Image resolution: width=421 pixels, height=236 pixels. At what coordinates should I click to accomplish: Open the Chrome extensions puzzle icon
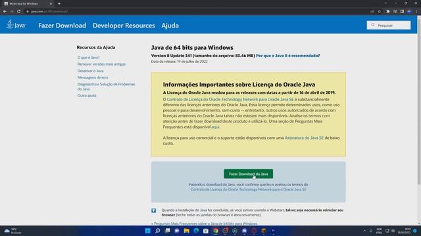tap(387, 12)
